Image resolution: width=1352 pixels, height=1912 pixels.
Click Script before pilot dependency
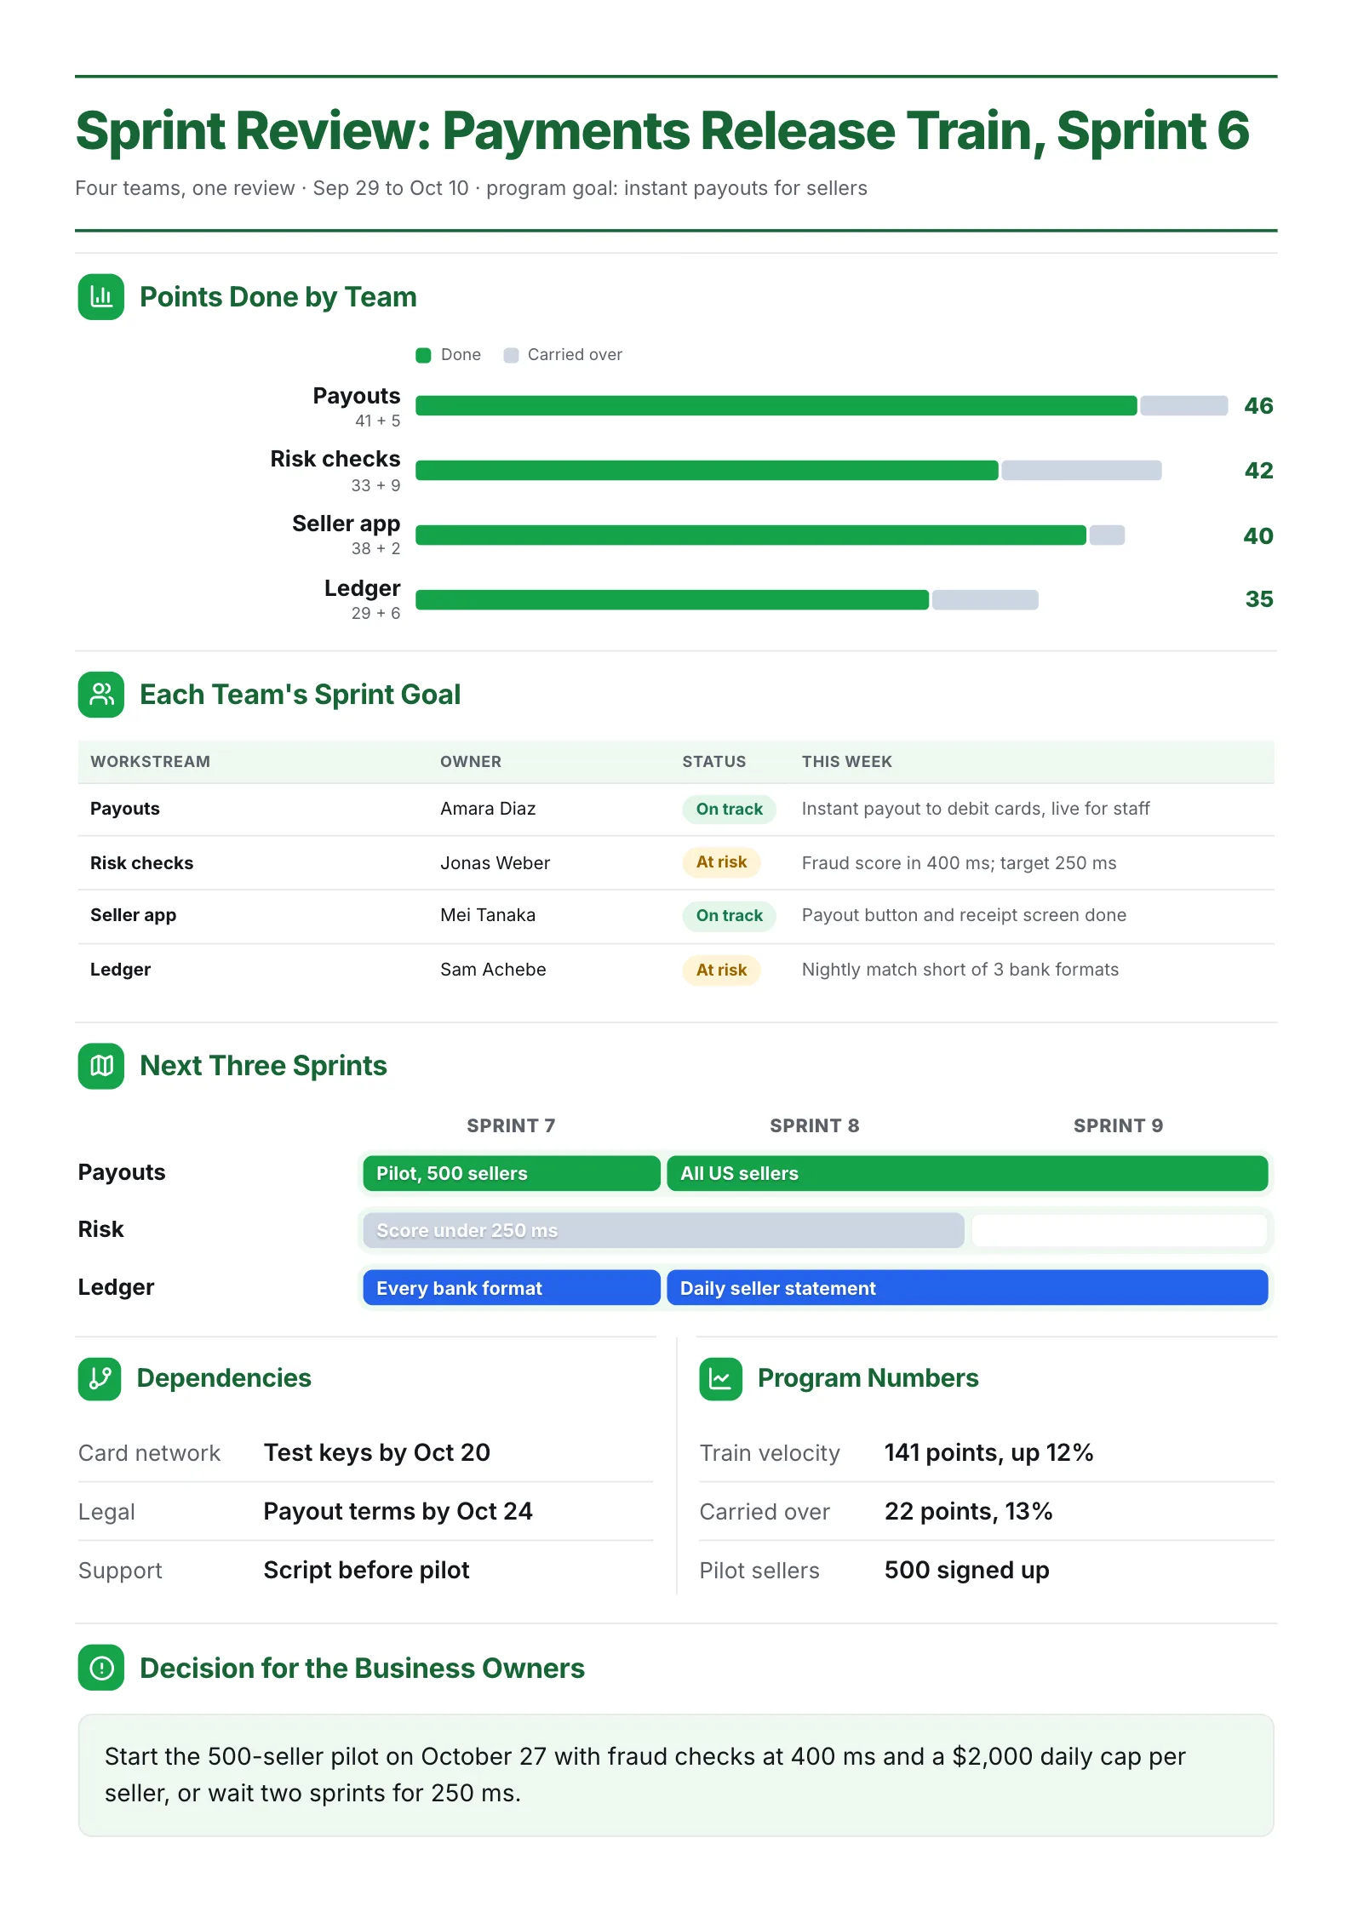pyautogui.click(x=366, y=1570)
